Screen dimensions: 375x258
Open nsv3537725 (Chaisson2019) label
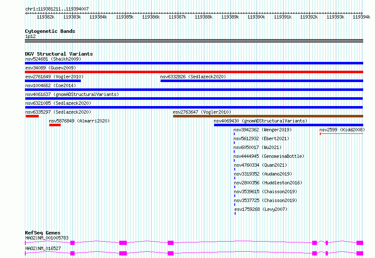[265, 200]
